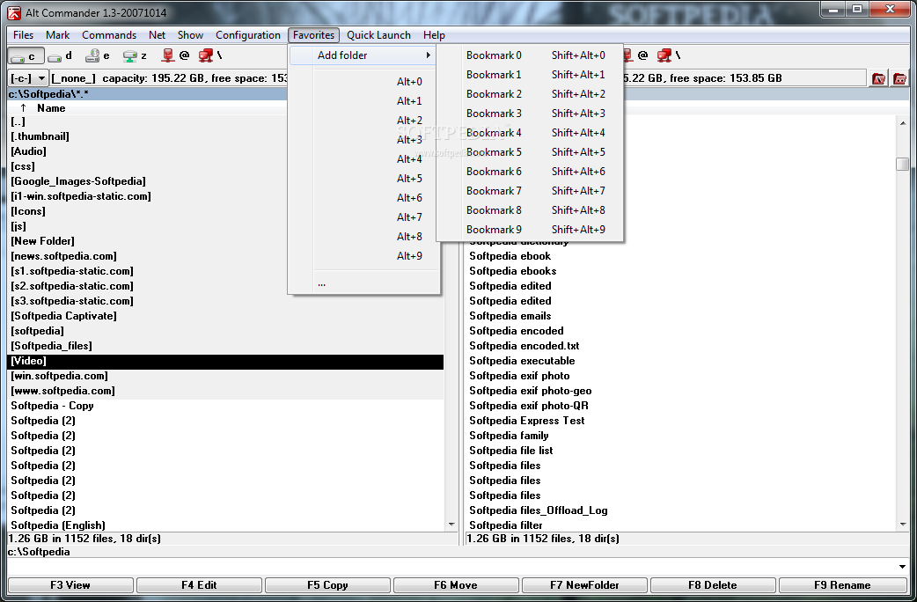Select the [news.softpedia.com] folder

(x=63, y=256)
